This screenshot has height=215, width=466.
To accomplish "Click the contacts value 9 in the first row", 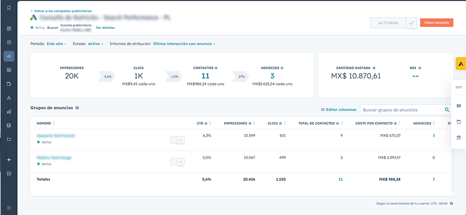I will [x=342, y=135].
